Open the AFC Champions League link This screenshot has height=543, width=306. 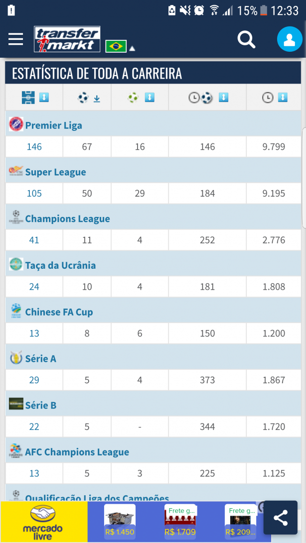tap(77, 452)
